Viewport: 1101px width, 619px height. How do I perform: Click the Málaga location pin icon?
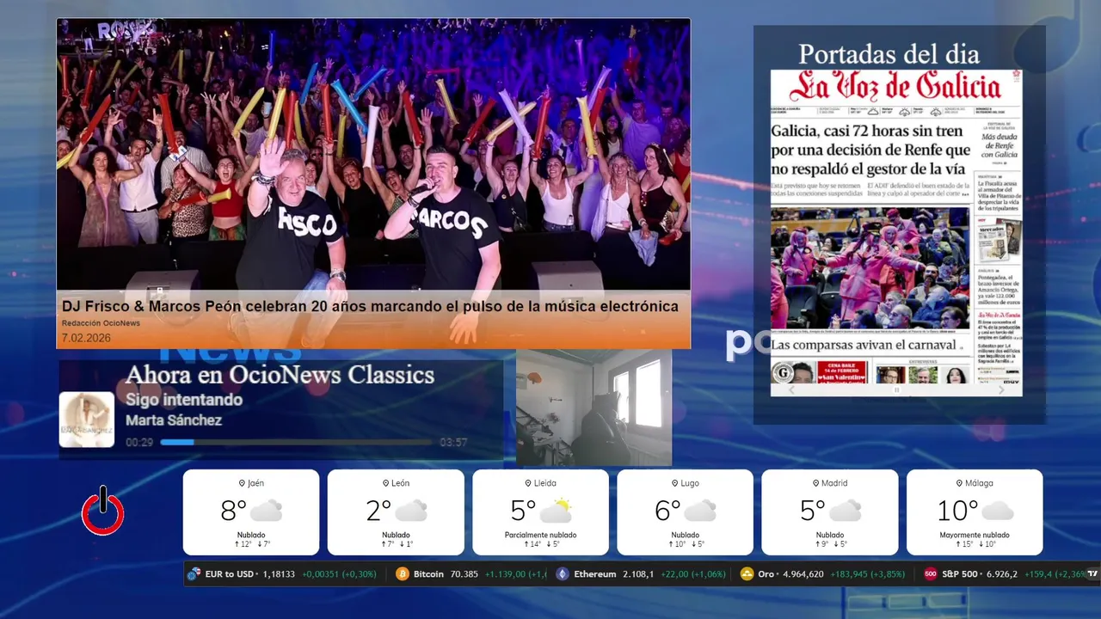click(959, 483)
